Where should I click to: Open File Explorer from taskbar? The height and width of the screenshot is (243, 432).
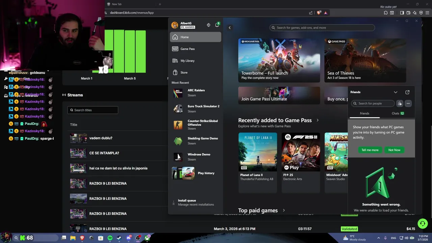(x=73, y=238)
